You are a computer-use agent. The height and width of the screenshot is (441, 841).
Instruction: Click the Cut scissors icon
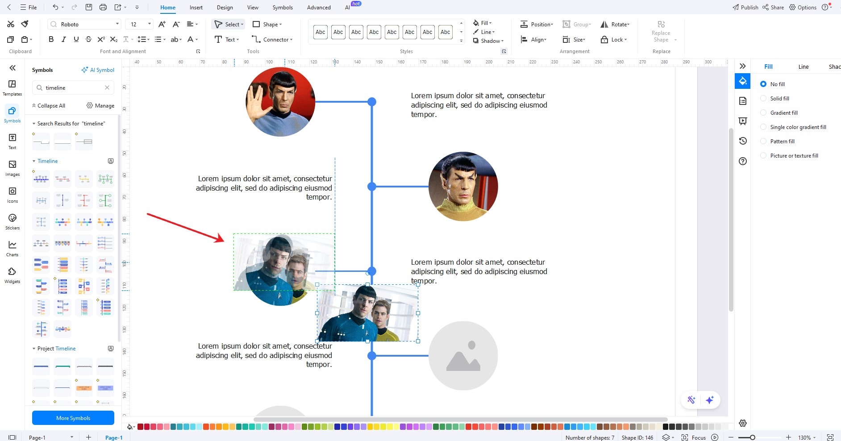(11, 24)
